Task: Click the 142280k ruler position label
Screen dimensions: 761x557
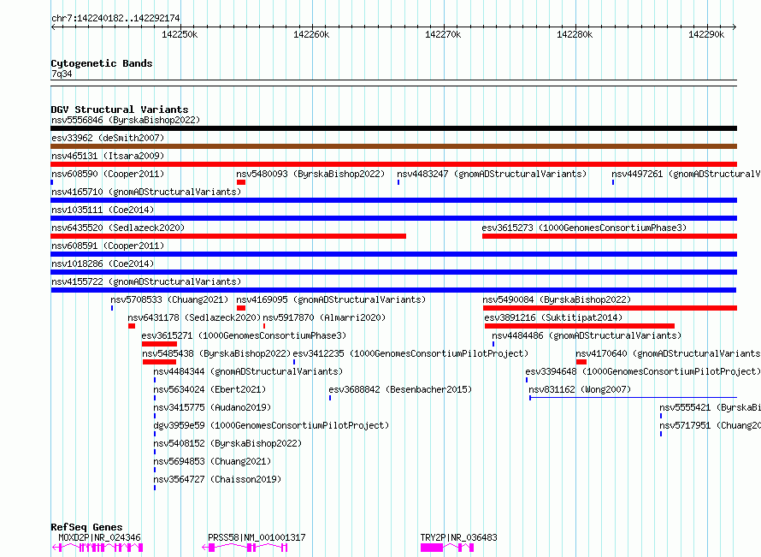Action: pyautogui.click(x=575, y=34)
